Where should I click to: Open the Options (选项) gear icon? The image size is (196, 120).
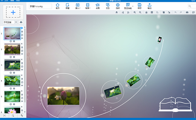118,6
